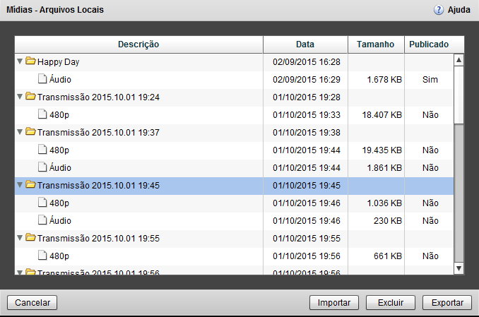
Task: Collapse the Happy Day folder
Action: pyautogui.click(x=20, y=62)
